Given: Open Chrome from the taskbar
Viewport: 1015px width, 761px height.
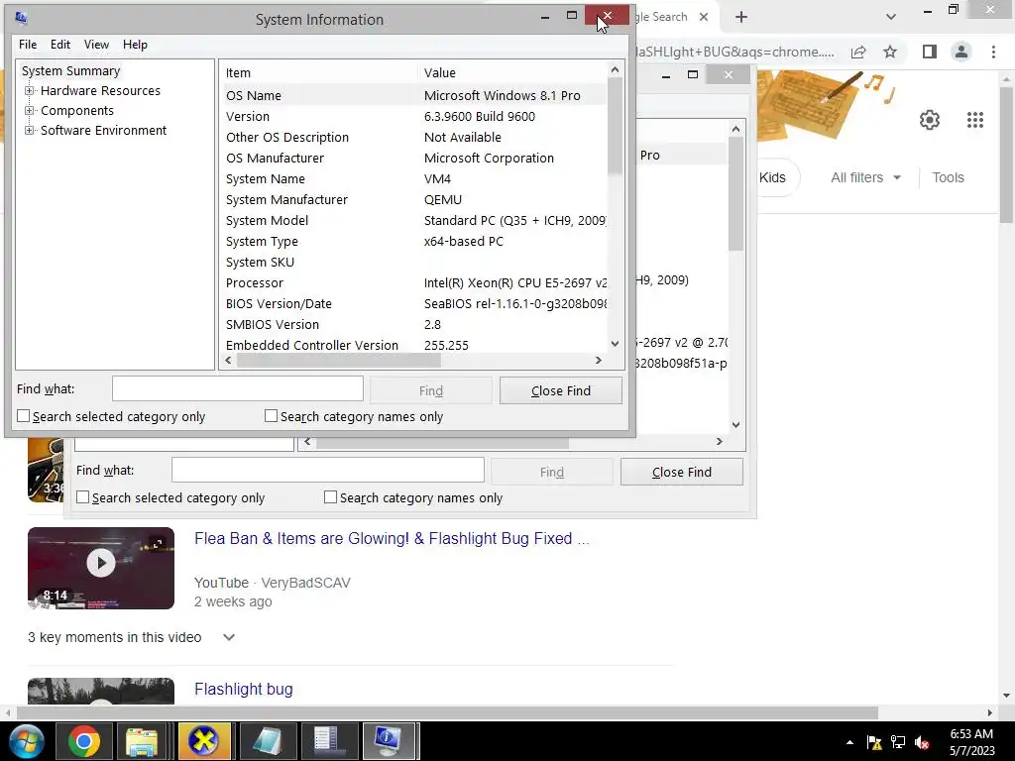Looking at the screenshot, I should point(83,741).
